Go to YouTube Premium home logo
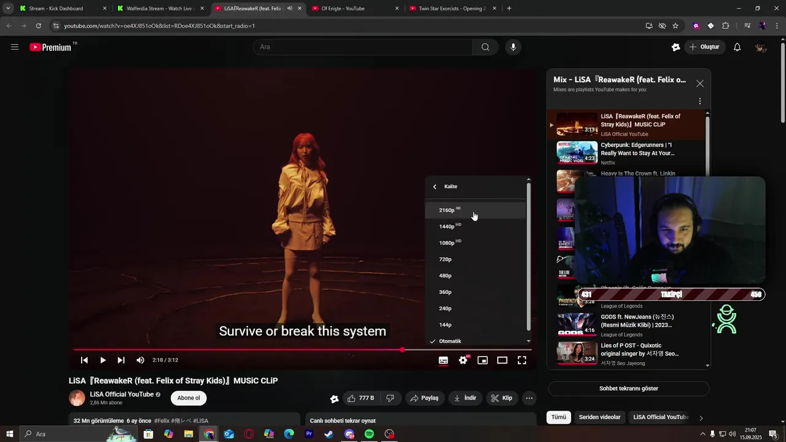Image resolution: width=786 pixels, height=442 pixels. tap(50, 47)
